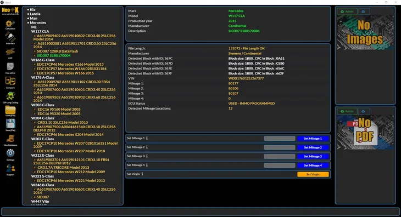
Task: Select EDC17CP46 Mercedes X166 Model 2013
Action: [70, 64]
